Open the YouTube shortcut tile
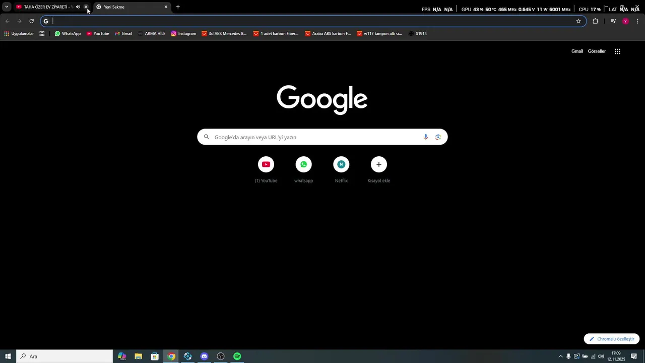 tap(266, 169)
